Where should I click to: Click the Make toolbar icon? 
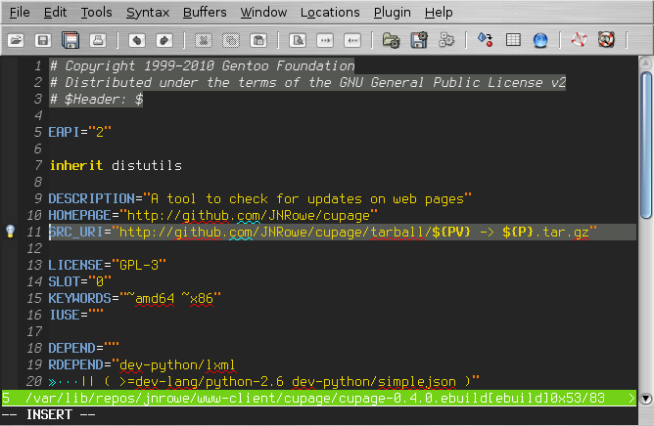(485, 40)
